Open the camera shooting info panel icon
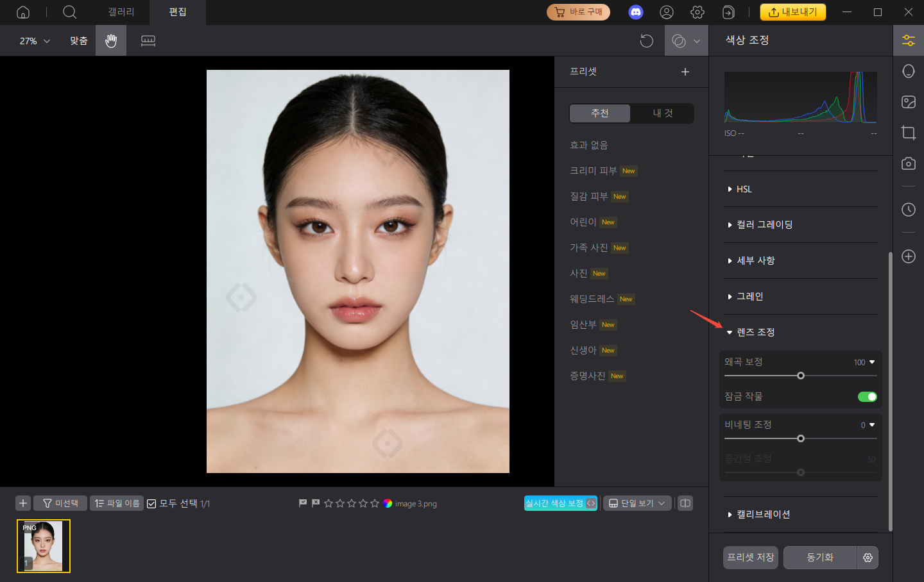Screen dimensions: 924x582 [908, 163]
